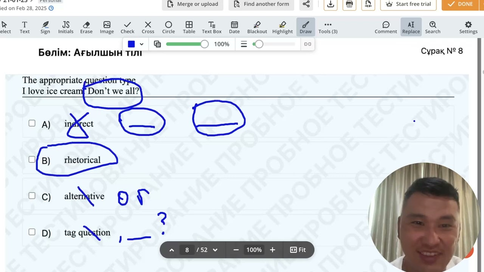Select the Text tool
The image size is (484, 272).
tap(25, 28)
